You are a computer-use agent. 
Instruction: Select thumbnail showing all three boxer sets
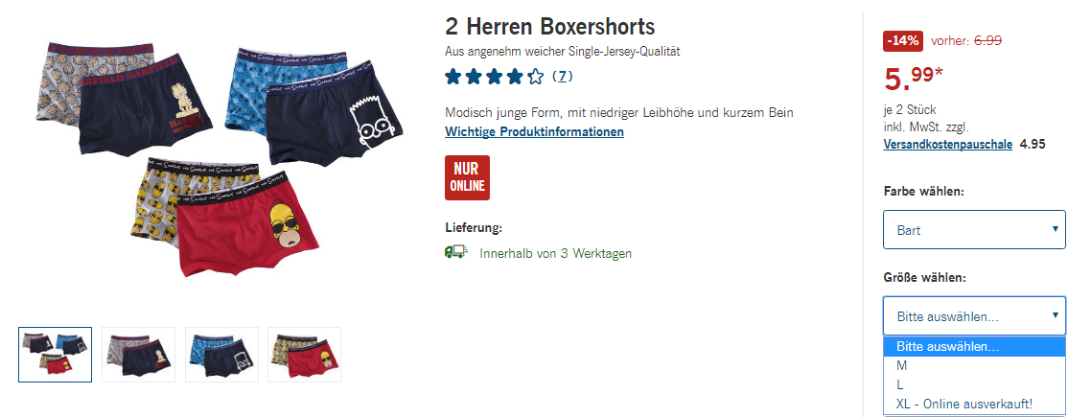[x=56, y=355]
